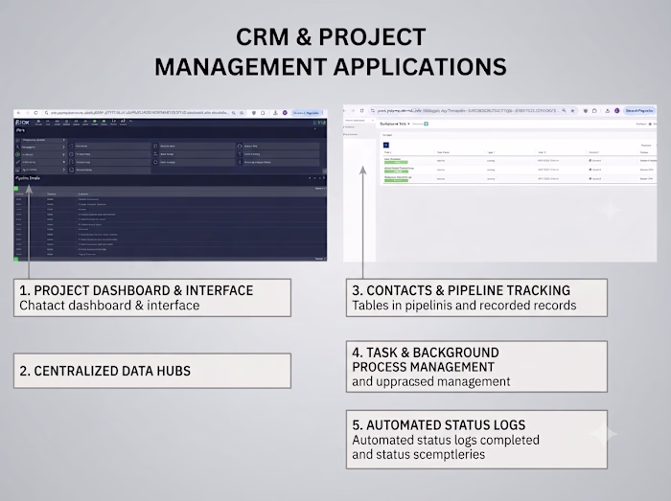Click the green circular icon in the dark app's sidebar
671x501 pixels.
tap(17, 154)
